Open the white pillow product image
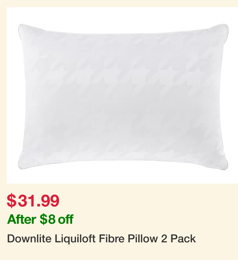Image resolution: width=238 pixels, height=260 pixels. (x=122, y=95)
